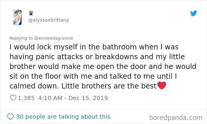Screen dimensions: 207x124
Task: Open the @annieedagrannie reply mention
Action: click(54, 38)
